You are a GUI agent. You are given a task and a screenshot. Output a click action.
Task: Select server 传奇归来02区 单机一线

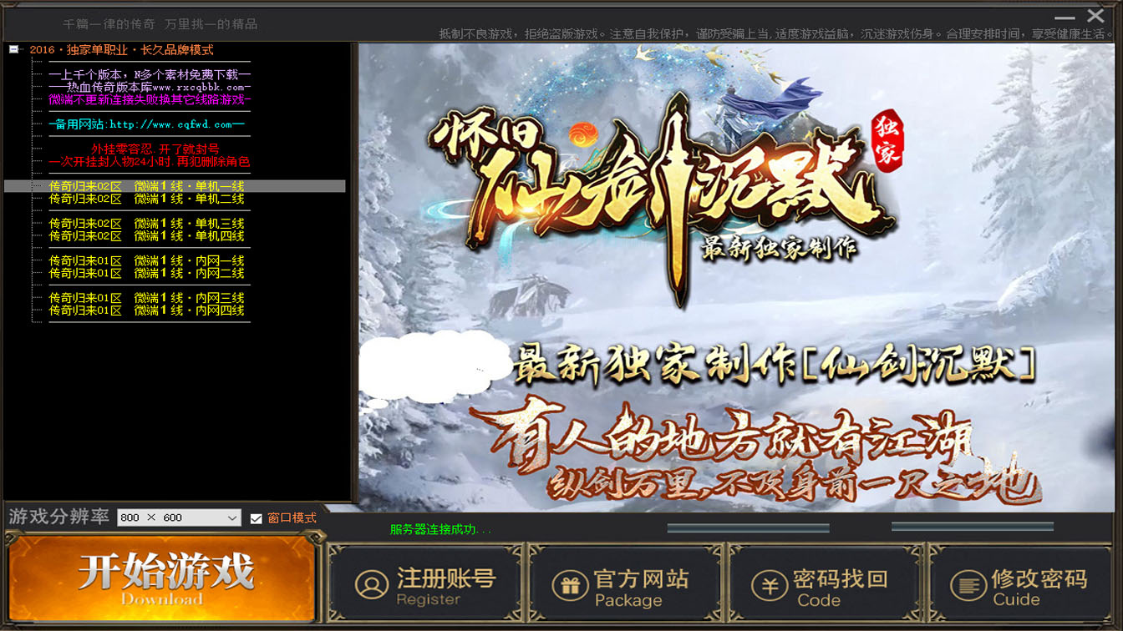pyautogui.click(x=146, y=186)
